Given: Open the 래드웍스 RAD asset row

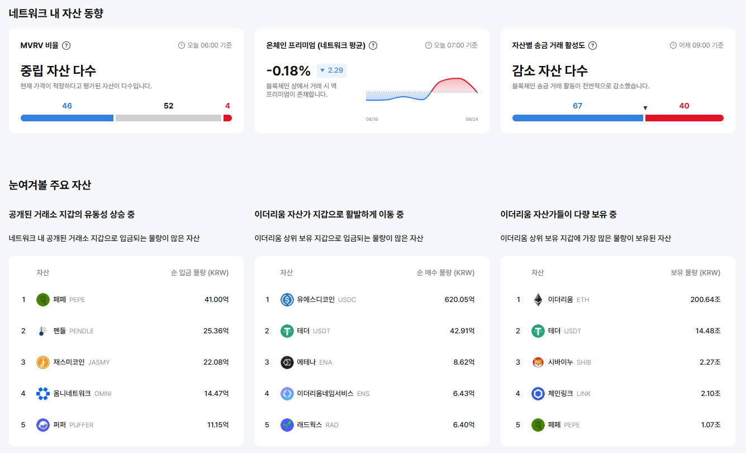Looking at the screenshot, I should 372,425.
